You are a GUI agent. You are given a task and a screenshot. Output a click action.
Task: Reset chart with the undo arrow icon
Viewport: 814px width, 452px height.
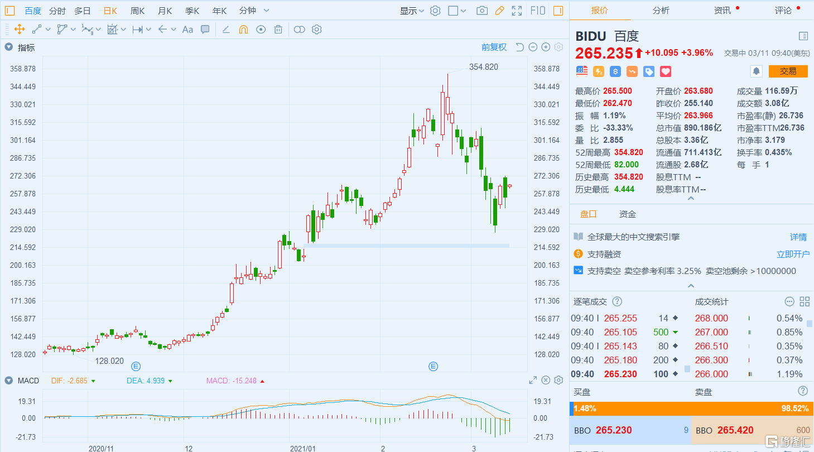[x=519, y=47]
